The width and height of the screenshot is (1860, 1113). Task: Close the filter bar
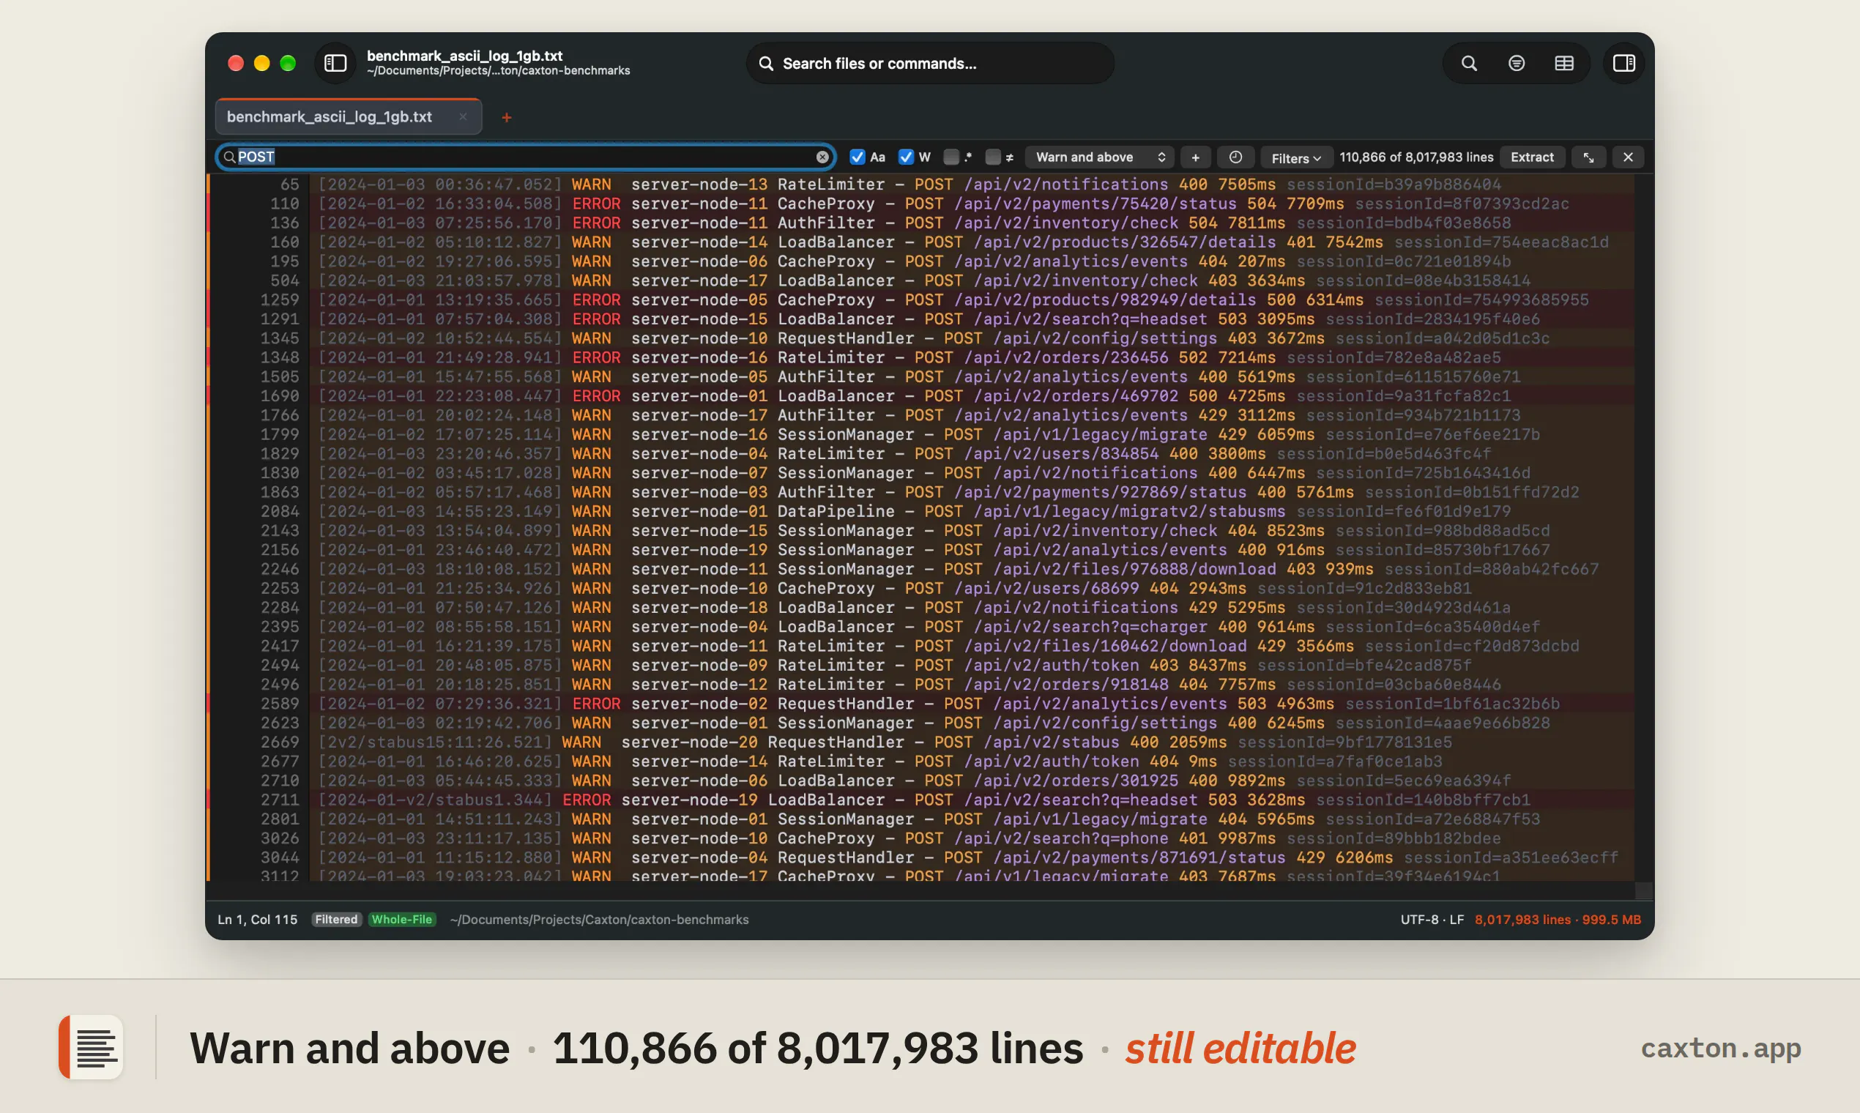[x=1627, y=157]
